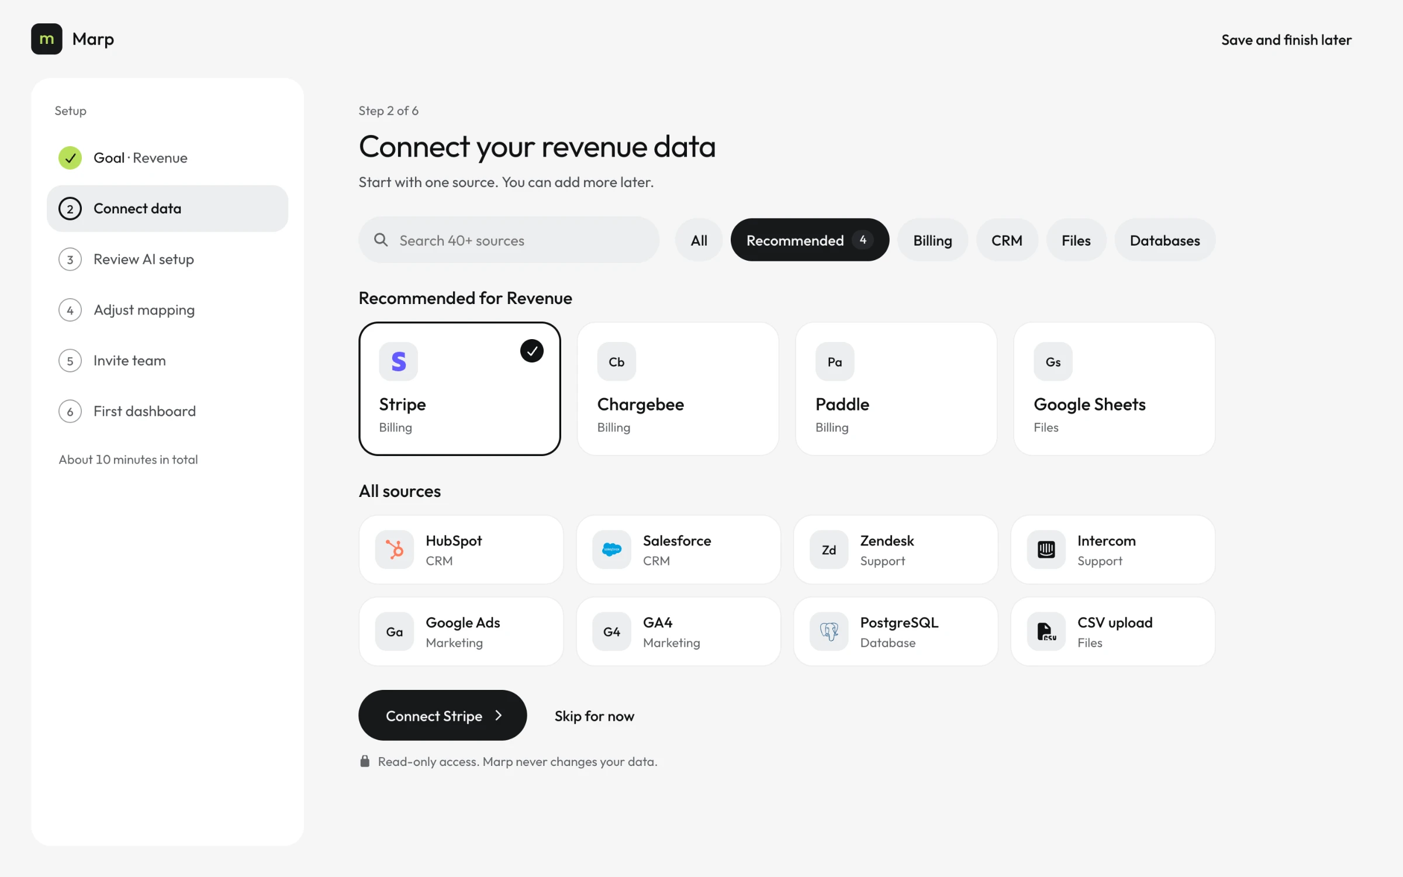The image size is (1403, 877).
Task: Click the CSV upload file icon
Action: [1046, 631]
